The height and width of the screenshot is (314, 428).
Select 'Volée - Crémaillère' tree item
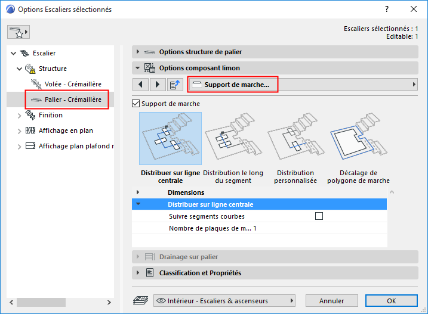pyautogui.click(x=73, y=84)
